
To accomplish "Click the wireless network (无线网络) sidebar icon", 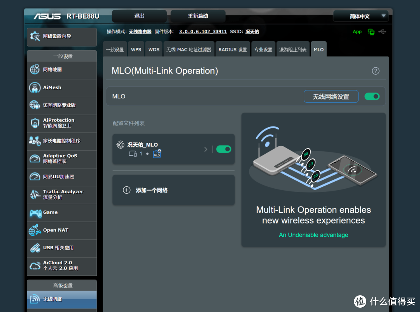I will (35, 299).
